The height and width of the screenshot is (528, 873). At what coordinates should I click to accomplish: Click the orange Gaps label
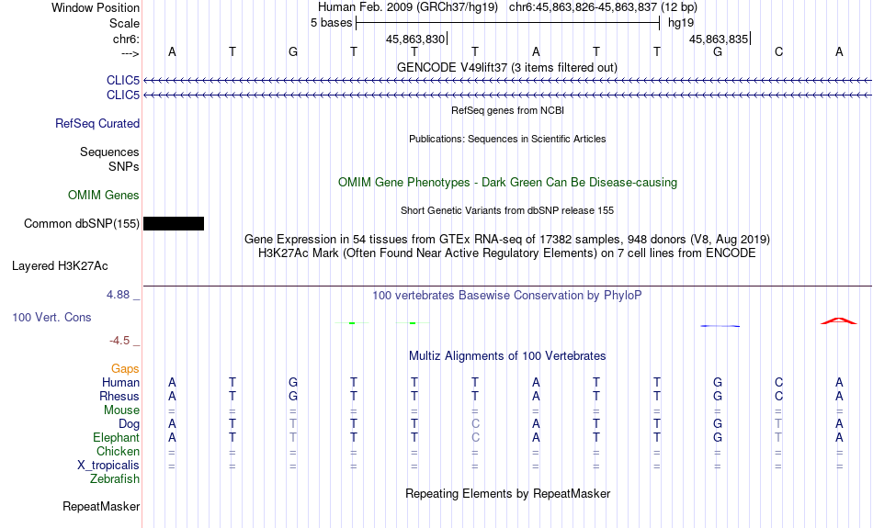125,368
